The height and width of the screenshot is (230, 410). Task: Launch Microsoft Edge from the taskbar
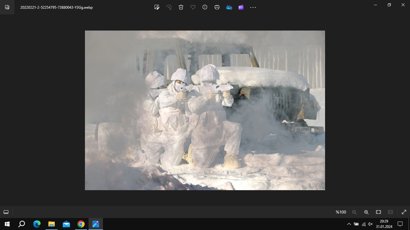pyautogui.click(x=37, y=224)
